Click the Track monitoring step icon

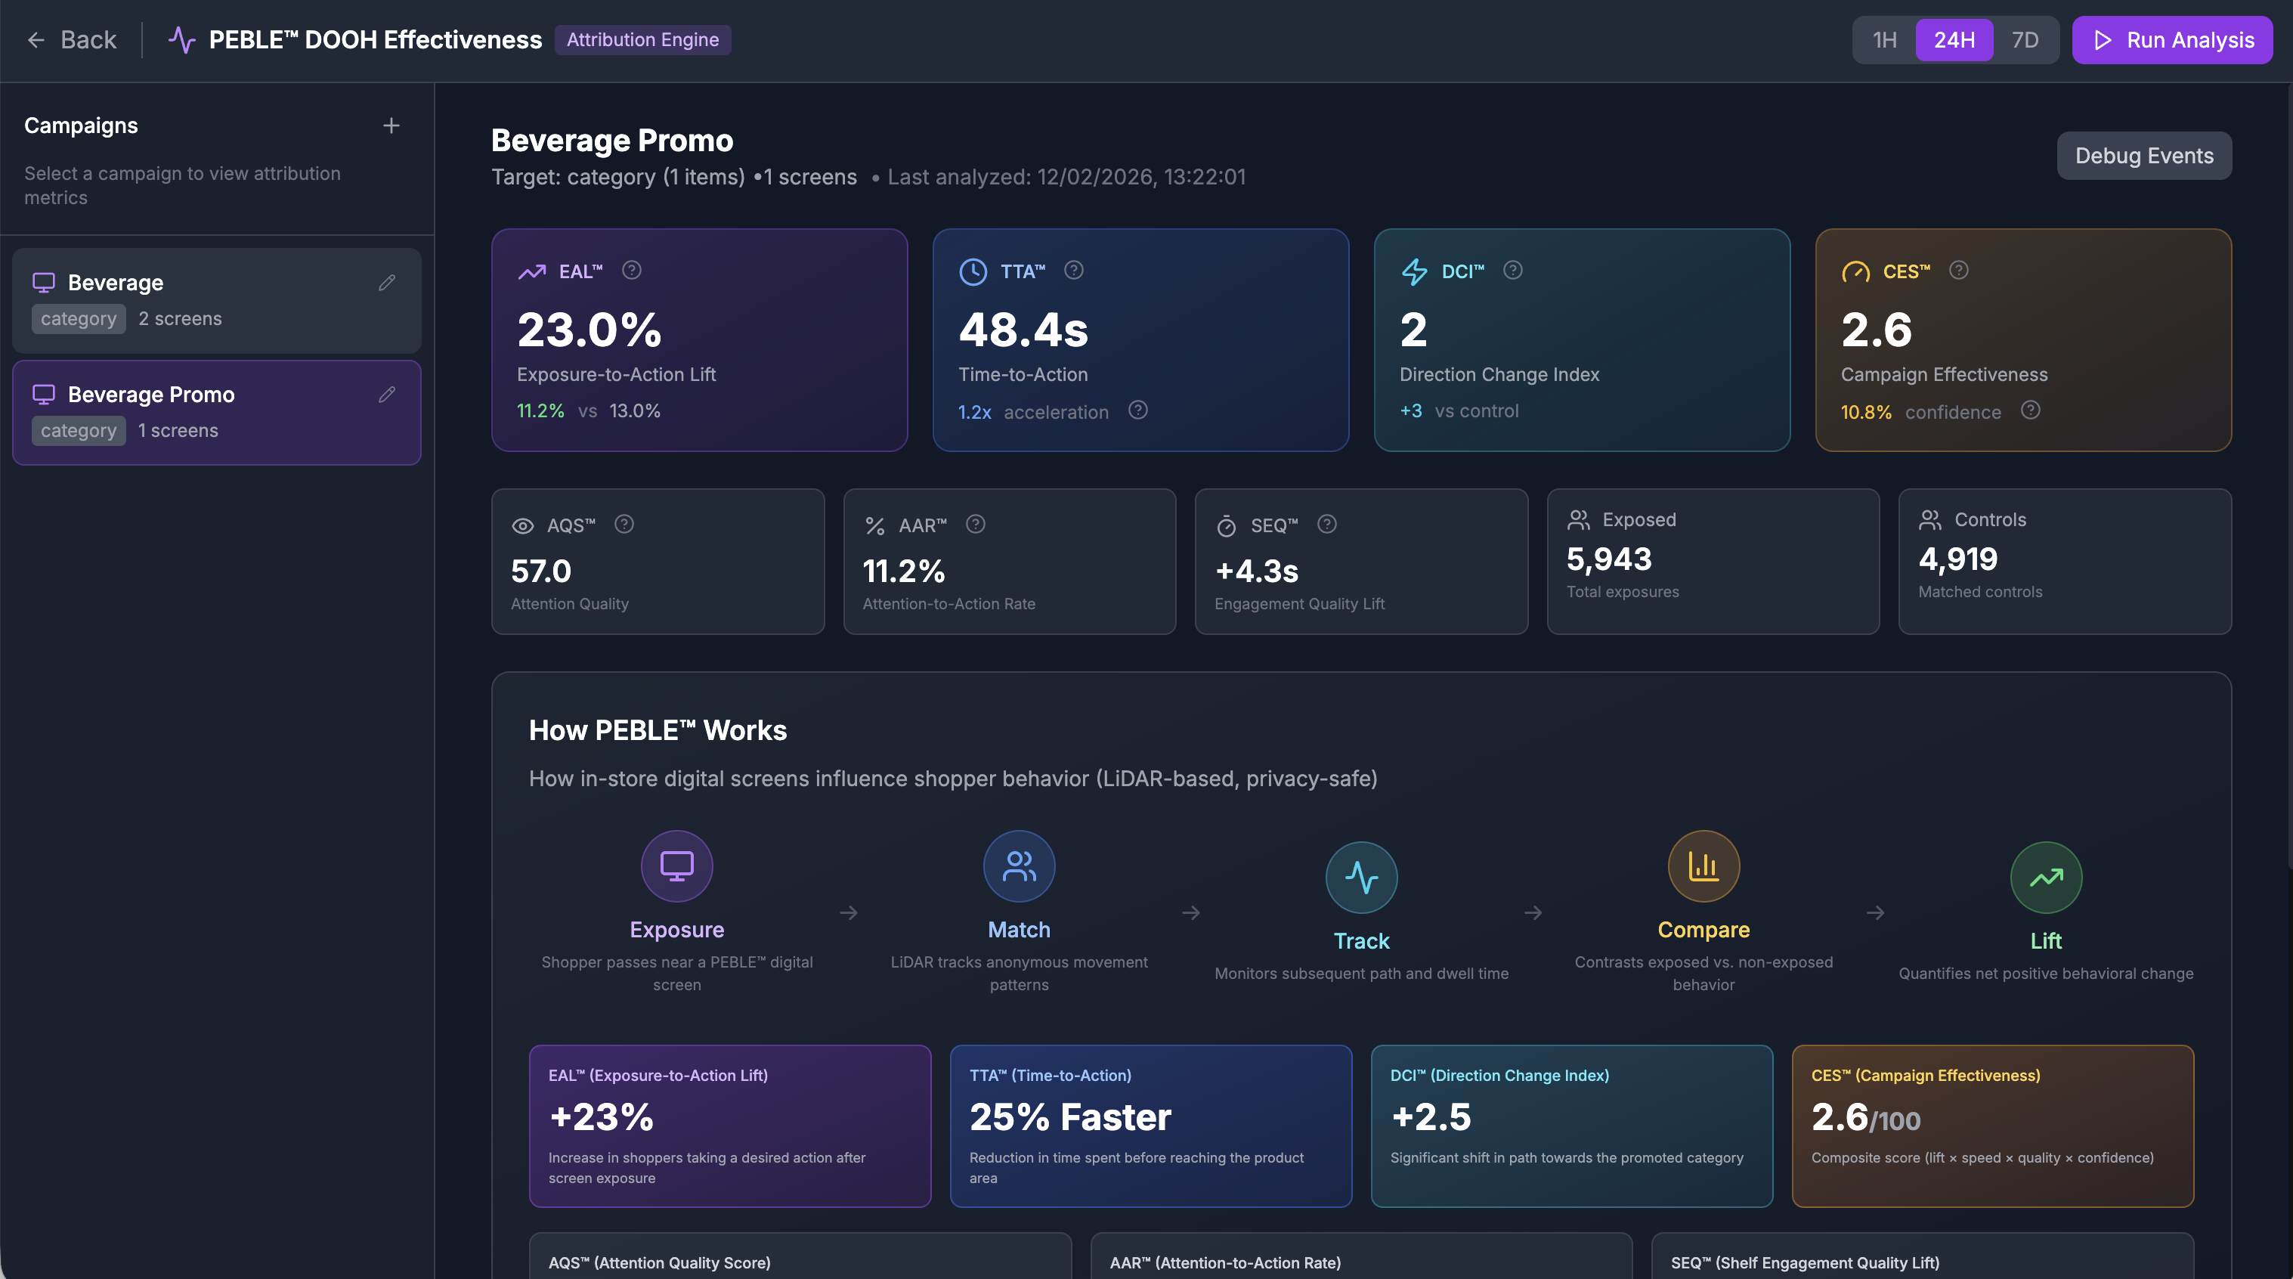pos(1361,877)
